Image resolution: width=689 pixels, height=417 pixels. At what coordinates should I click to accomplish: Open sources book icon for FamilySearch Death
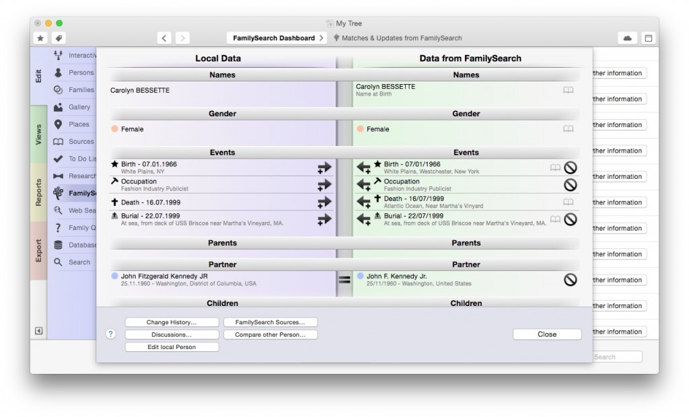tap(568, 202)
